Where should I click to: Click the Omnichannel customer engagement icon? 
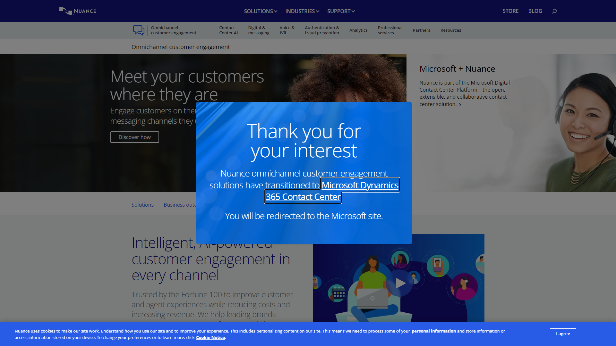coord(138,30)
